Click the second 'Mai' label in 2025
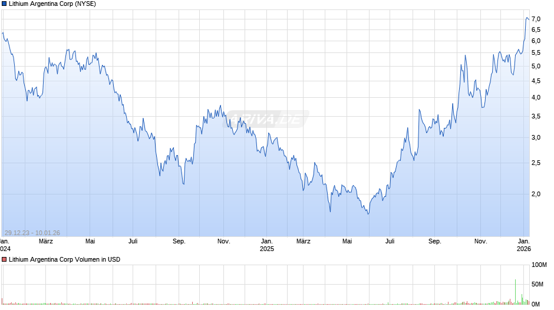This screenshot has height=310, width=554. pyautogui.click(x=347, y=242)
